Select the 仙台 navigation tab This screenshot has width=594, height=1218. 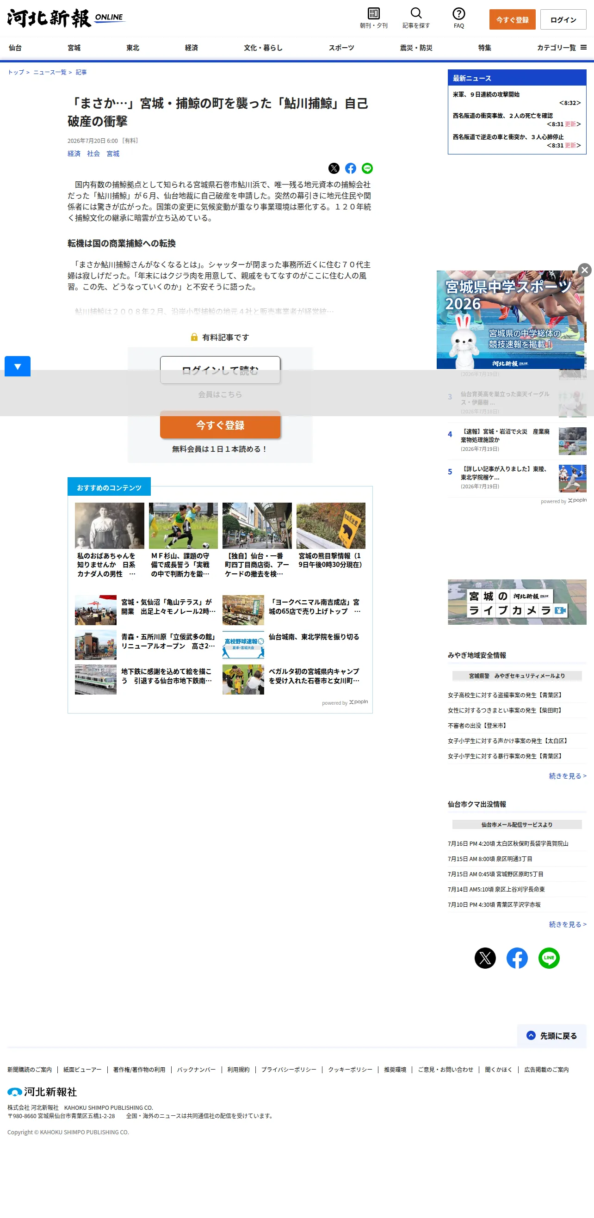click(15, 48)
